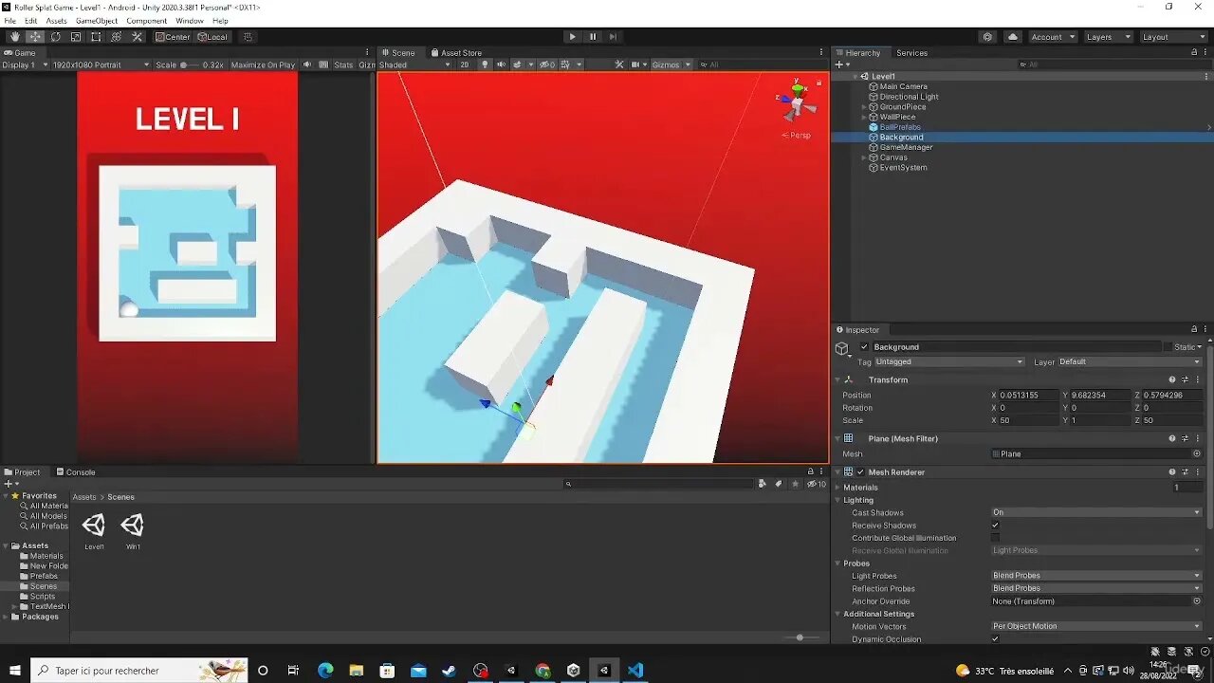Toggle 2D view in Scene
1214x683 pixels.
tap(465, 65)
